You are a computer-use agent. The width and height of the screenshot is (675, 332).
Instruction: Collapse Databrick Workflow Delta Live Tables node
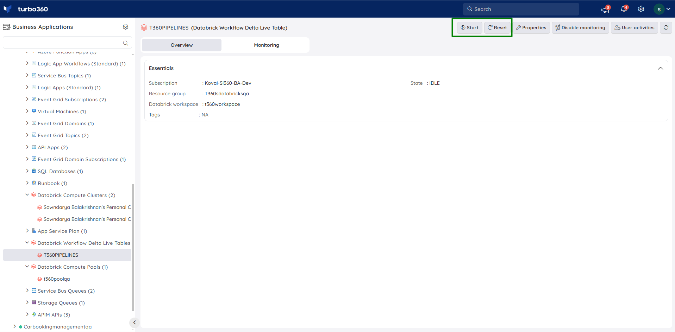pyautogui.click(x=27, y=243)
